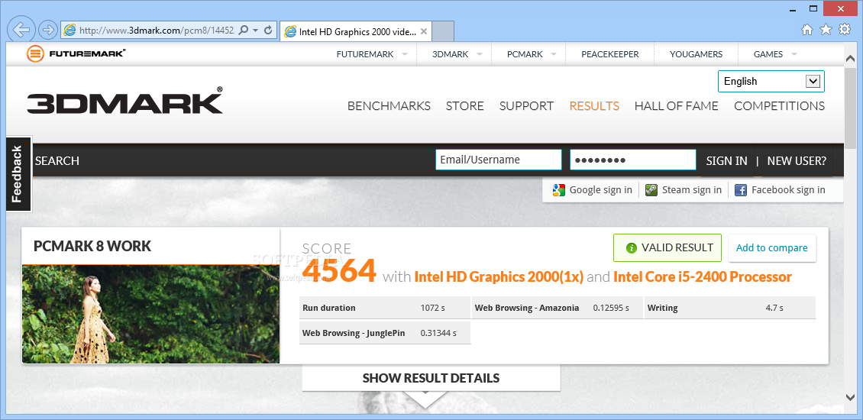
Task: Click the PCMARK 8 WORK heading
Action: point(92,246)
